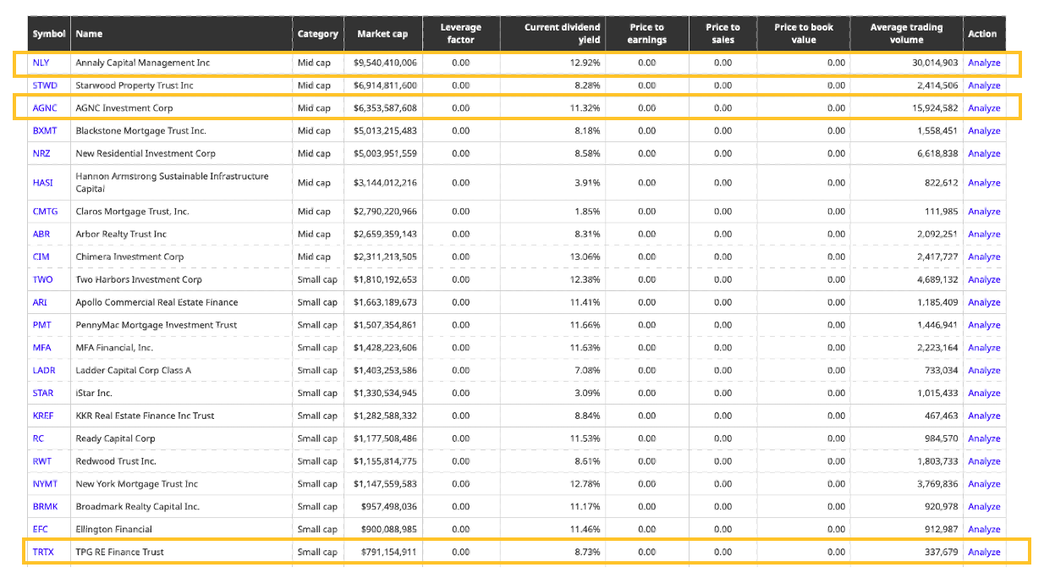The width and height of the screenshot is (1044, 584).
Task: Open the TWO symbol link
Action: point(42,280)
